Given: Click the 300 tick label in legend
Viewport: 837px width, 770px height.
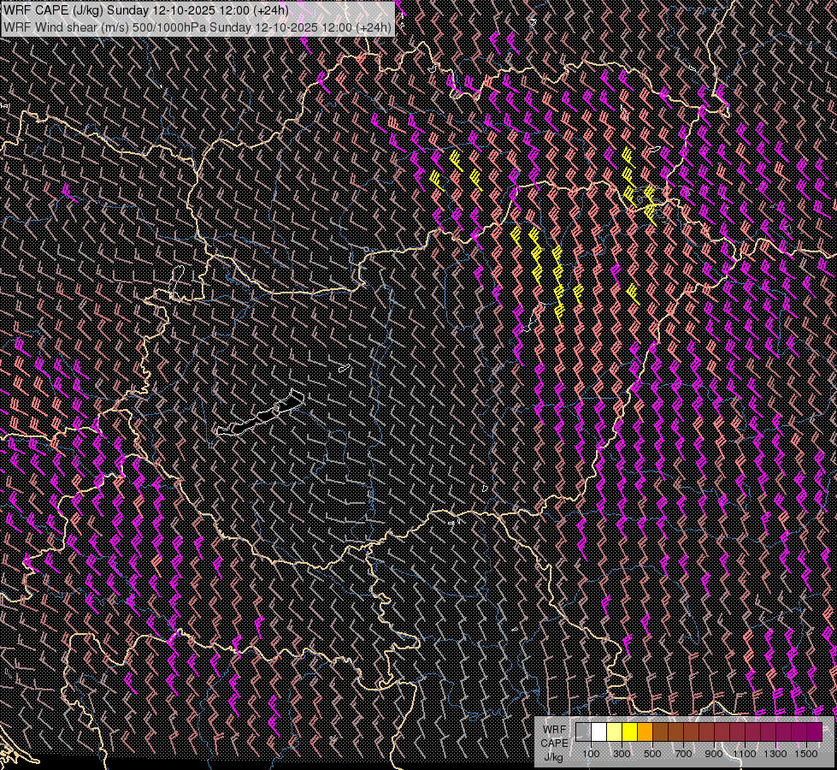Looking at the screenshot, I should [622, 754].
